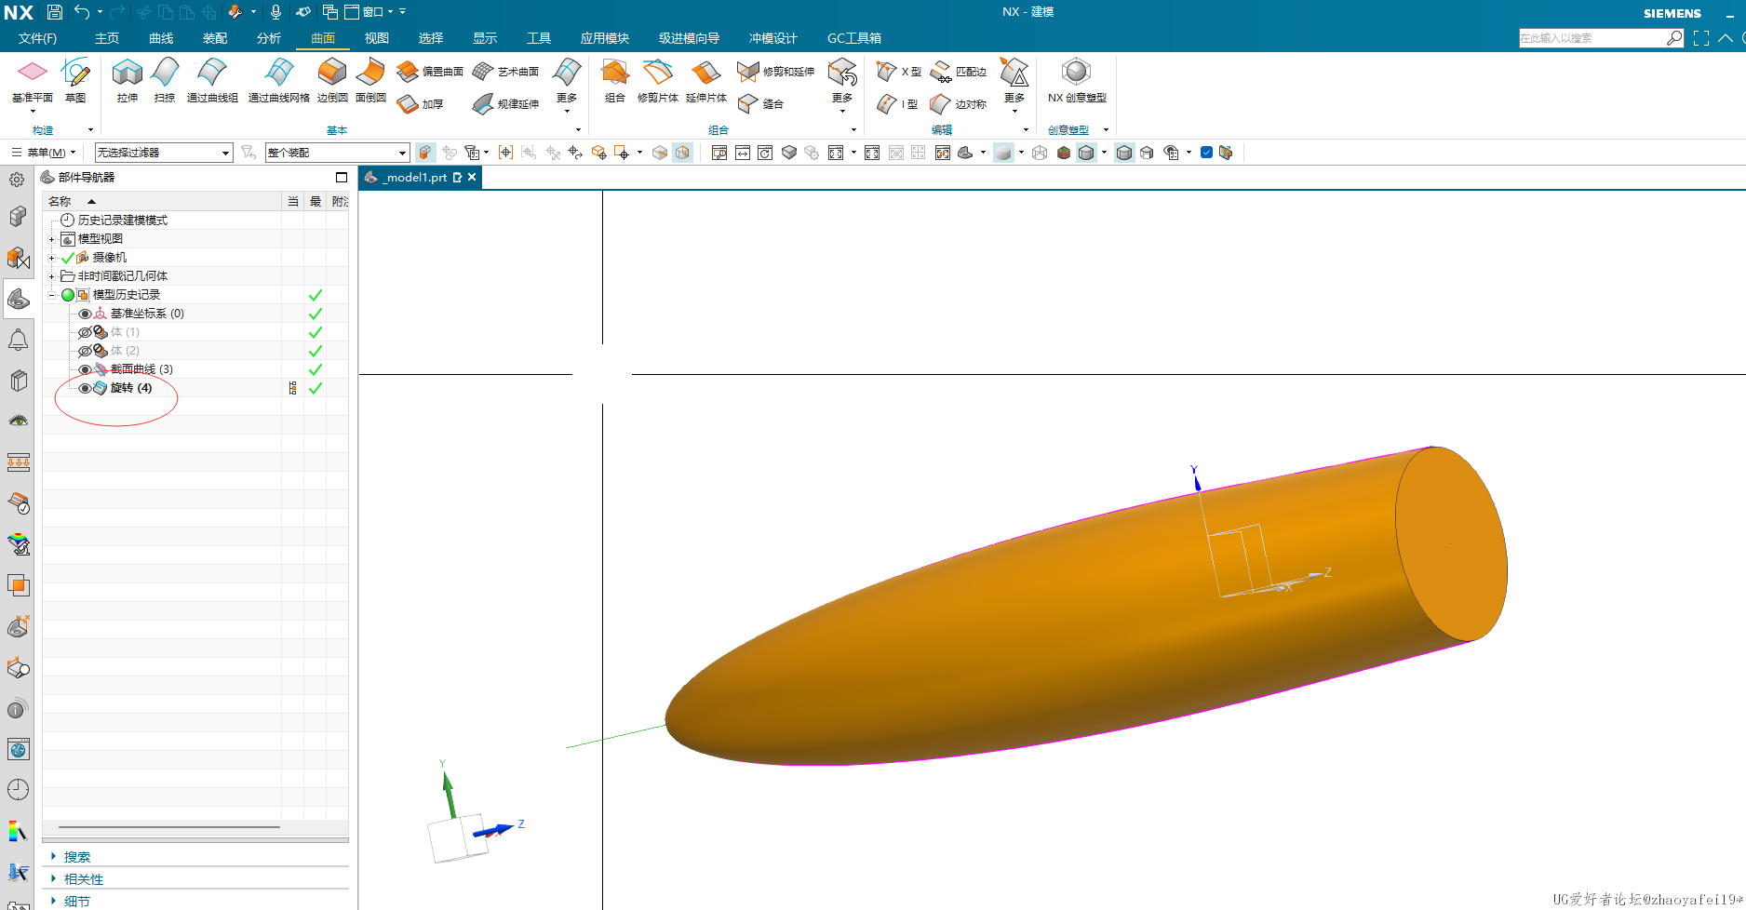The height and width of the screenshot is (910, 1746).
Task: Click the 边对称 edge symmetry tool
Action: click(958, 104)
